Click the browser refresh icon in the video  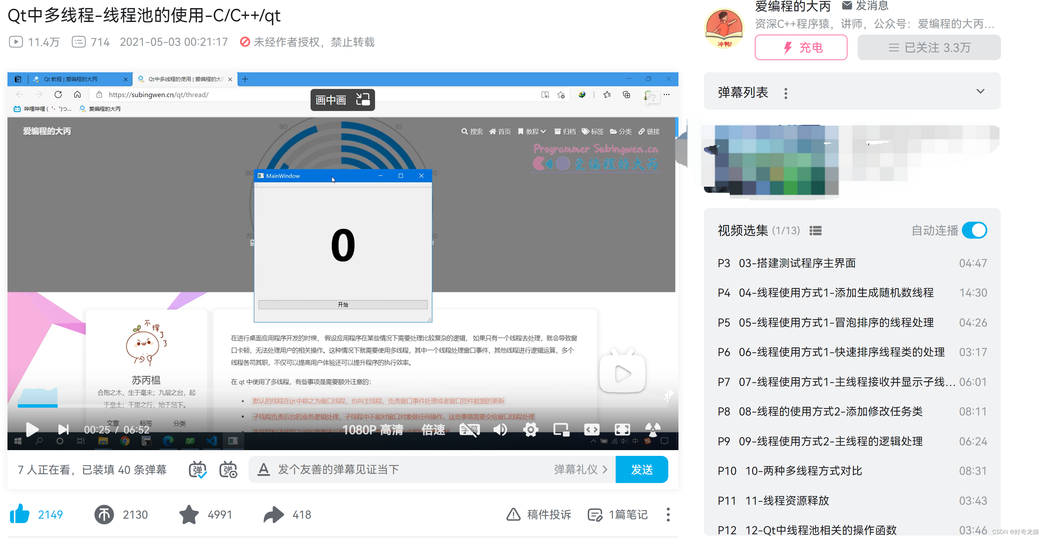[58, 94]
